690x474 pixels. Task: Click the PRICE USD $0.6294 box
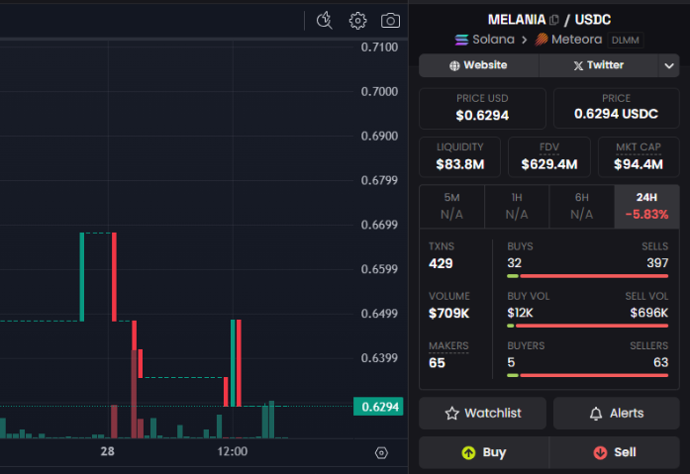pos(482,108)
